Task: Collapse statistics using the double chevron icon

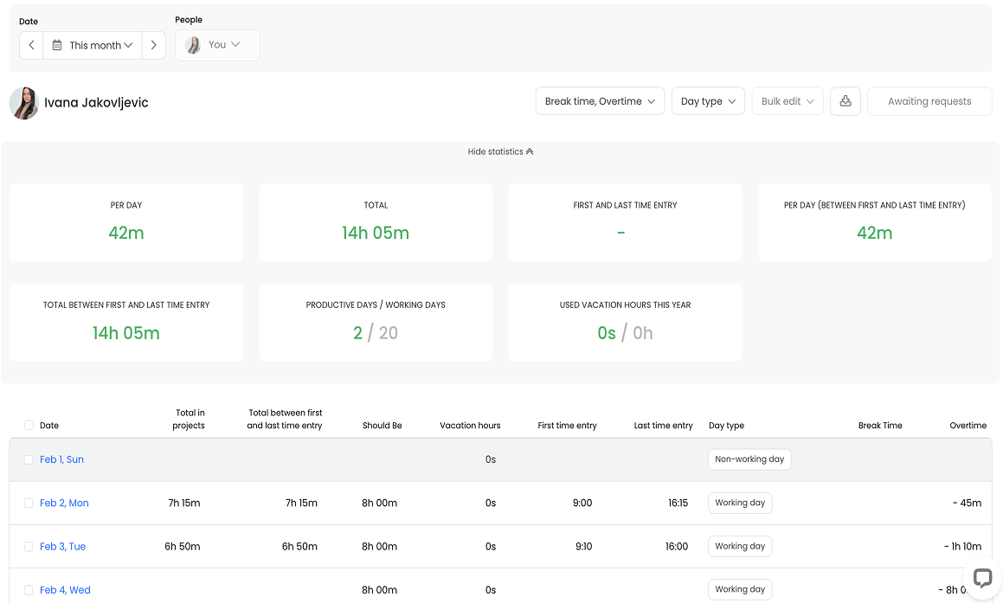Action: coord(530,152)
